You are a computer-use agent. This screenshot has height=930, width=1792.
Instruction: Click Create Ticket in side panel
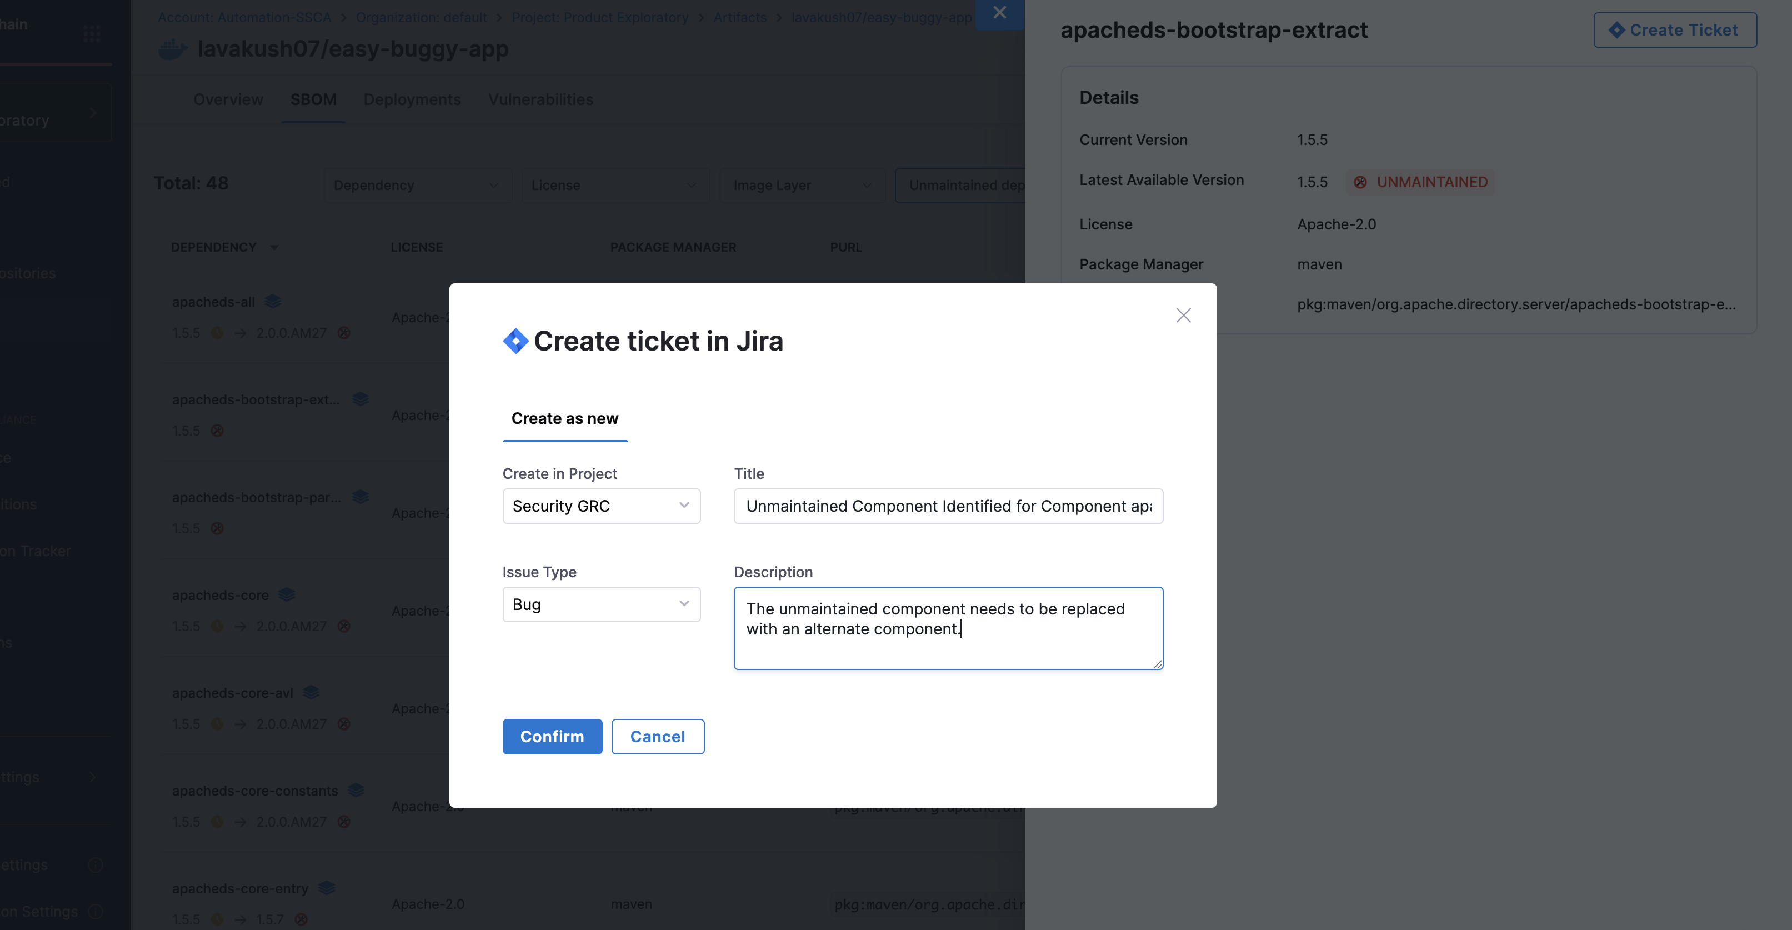click(1674, 30)
